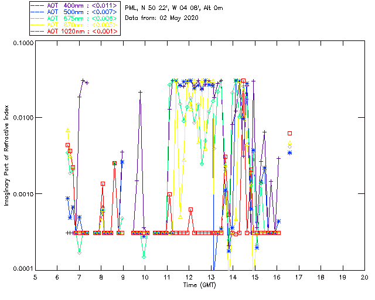
Task: Click the x-axis tick label 10
Action: [145, 277]
